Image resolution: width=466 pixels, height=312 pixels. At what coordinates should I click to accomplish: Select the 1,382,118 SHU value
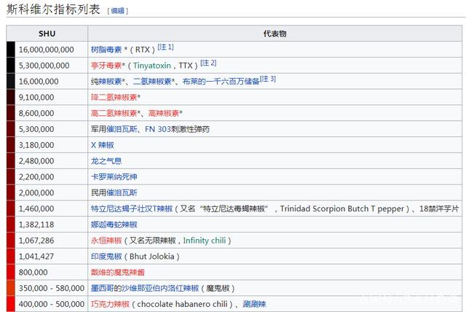coord(36,225)
